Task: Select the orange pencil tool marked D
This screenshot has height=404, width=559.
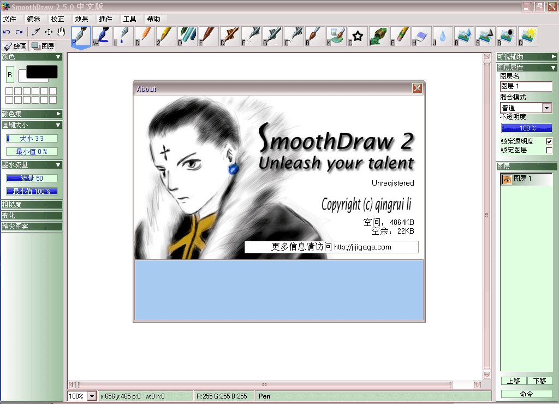Action: [x=145, y=37]
